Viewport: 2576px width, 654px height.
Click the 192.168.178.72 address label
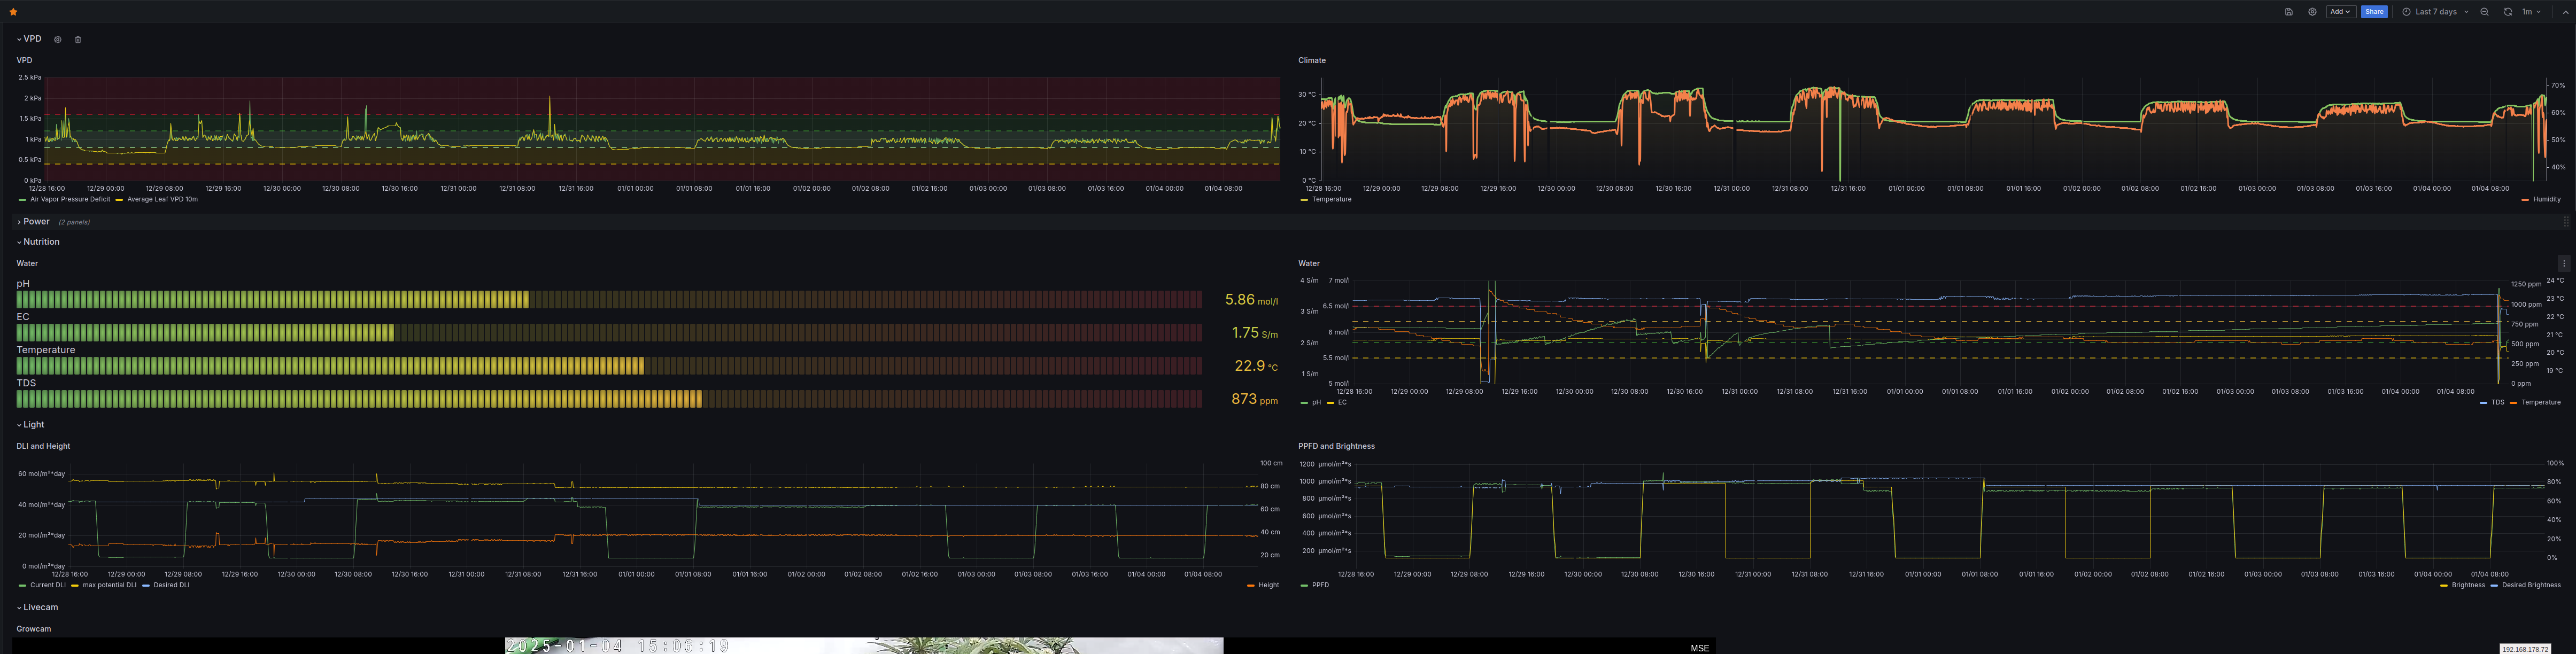pos(2525,649)
